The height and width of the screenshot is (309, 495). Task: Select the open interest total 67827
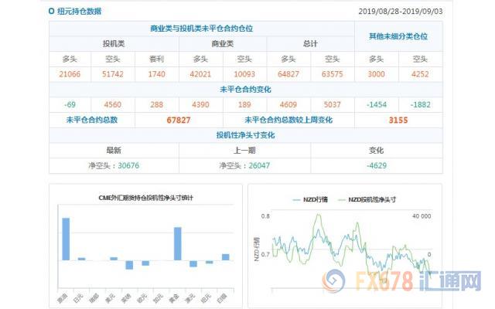point(179,121)
